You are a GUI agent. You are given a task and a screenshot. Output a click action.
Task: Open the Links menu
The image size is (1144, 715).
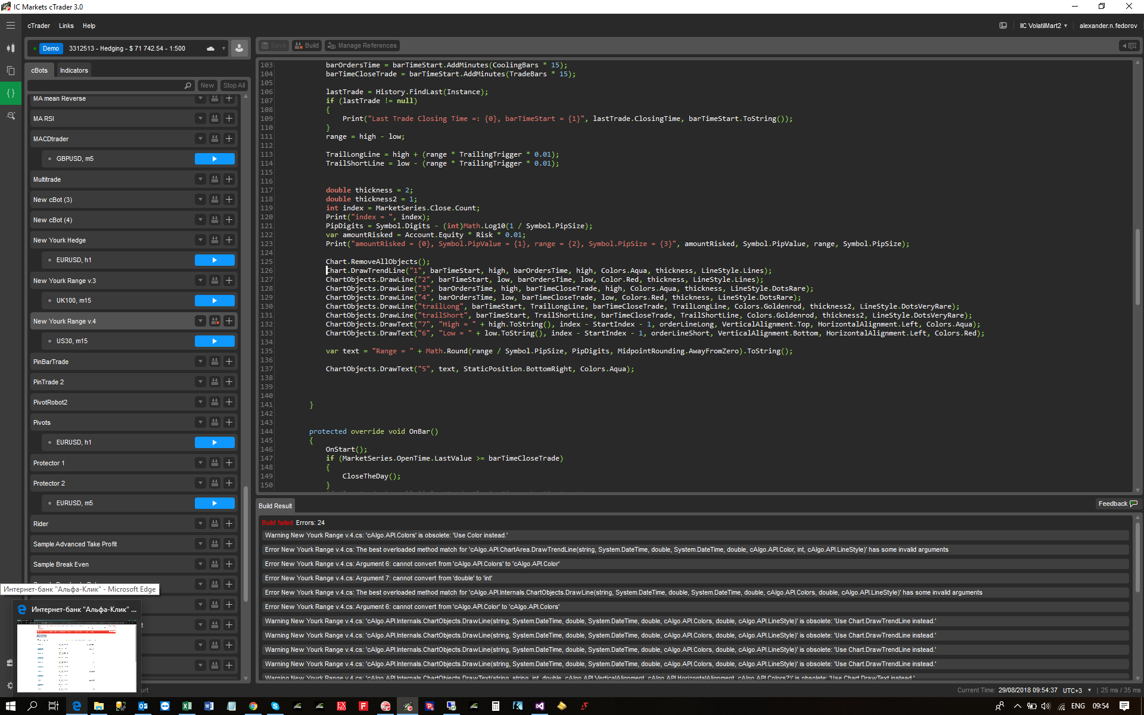(66, 26)
